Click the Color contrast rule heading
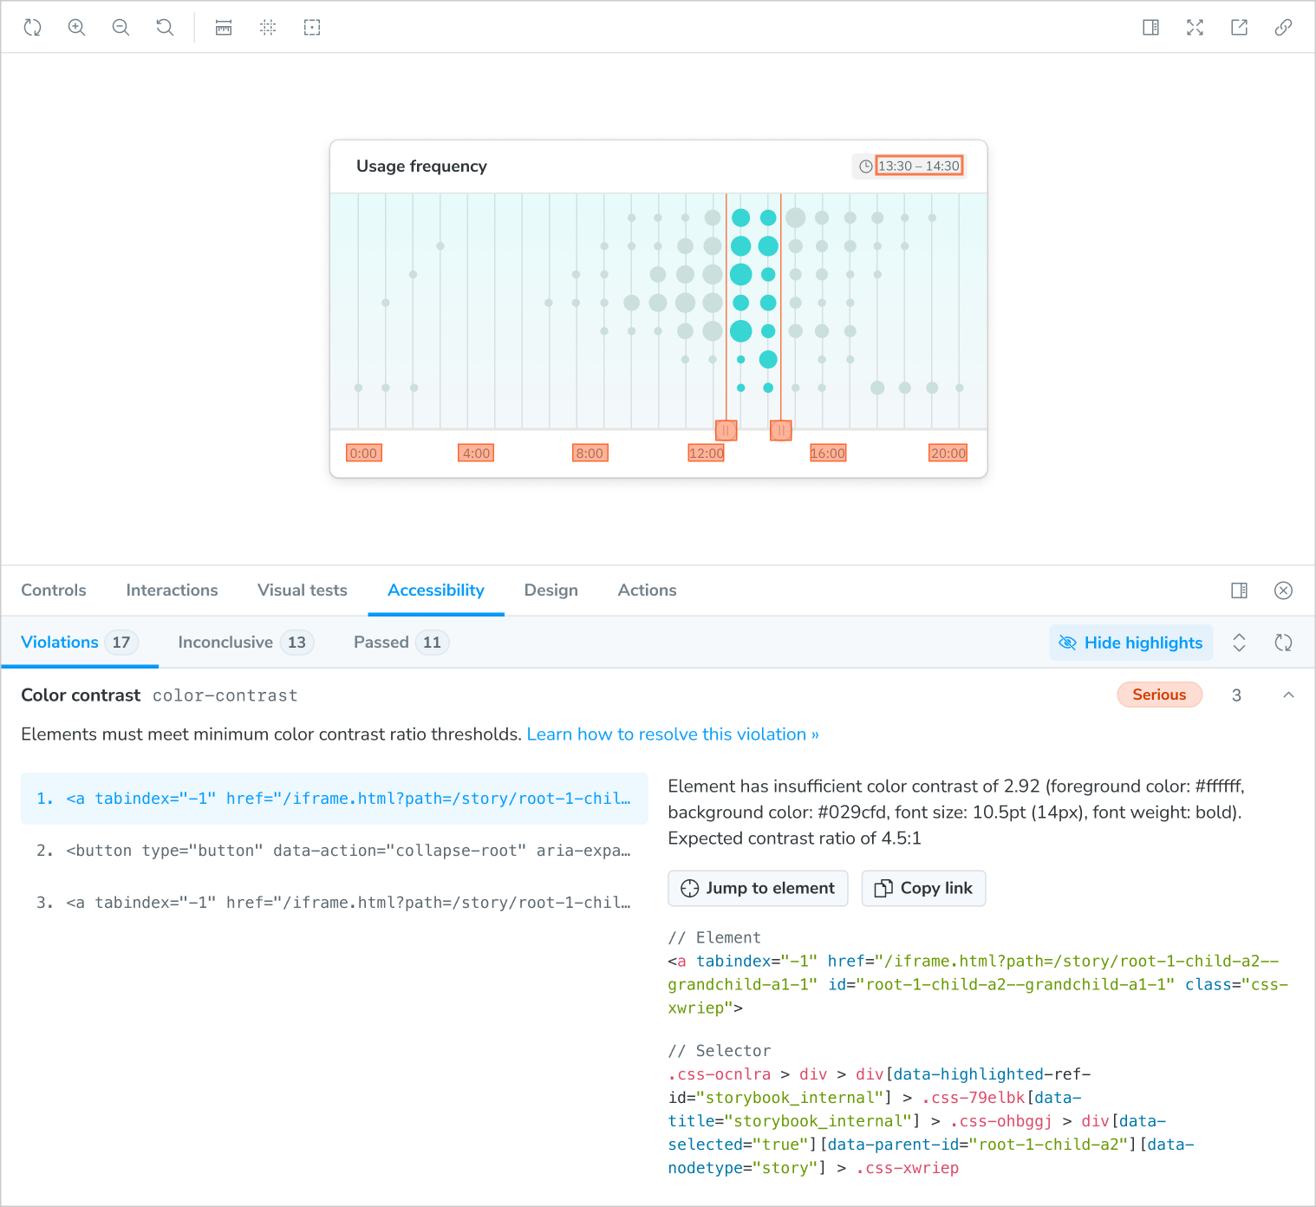1316x1207 pixels. 81,695
